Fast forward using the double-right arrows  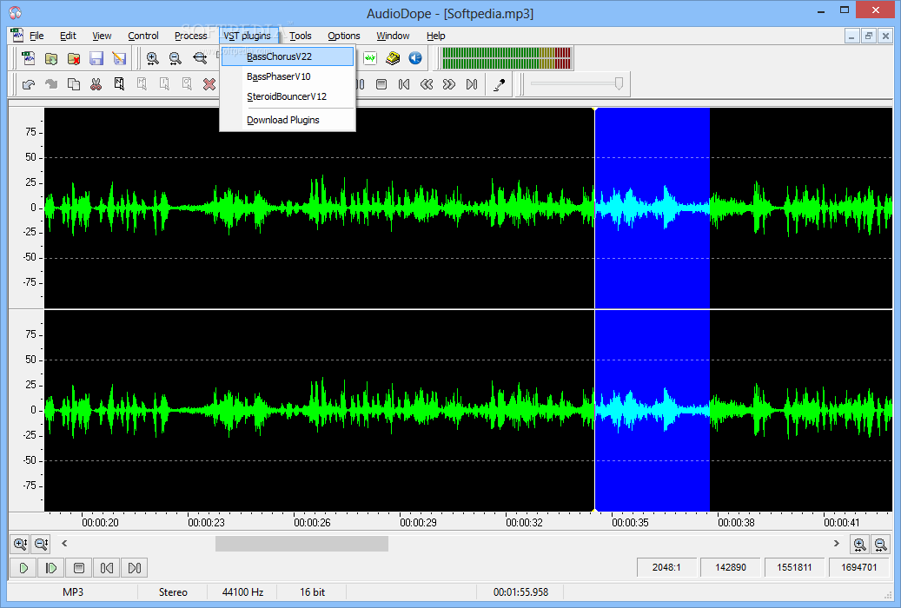[x=449, y=84]
